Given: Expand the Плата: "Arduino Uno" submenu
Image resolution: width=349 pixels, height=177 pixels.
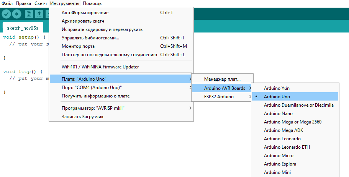Looking at the screenshot, I should (121, 79).
